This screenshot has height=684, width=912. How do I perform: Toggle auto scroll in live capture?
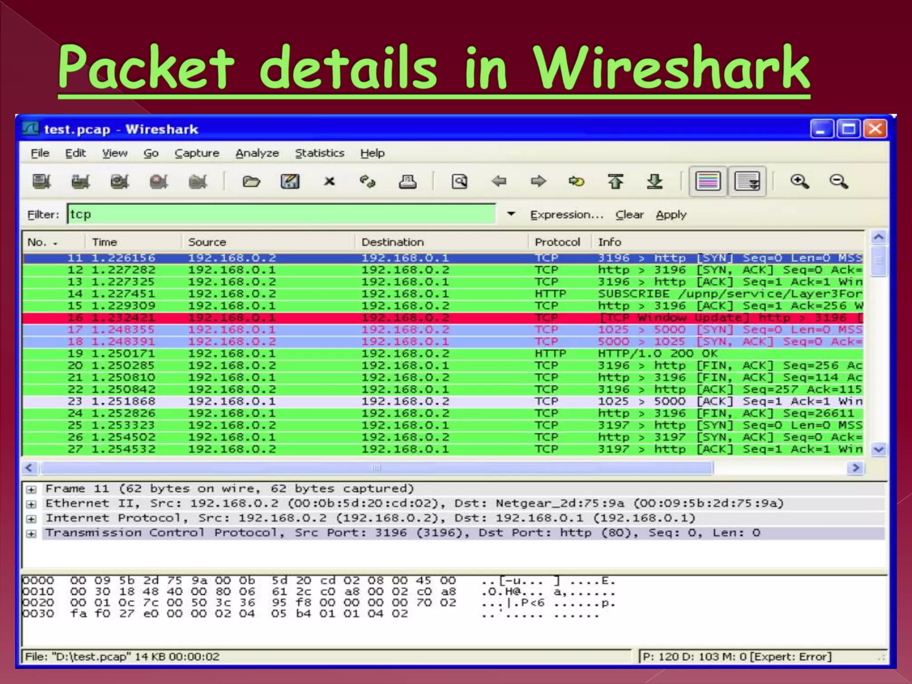tap(747, 181)
